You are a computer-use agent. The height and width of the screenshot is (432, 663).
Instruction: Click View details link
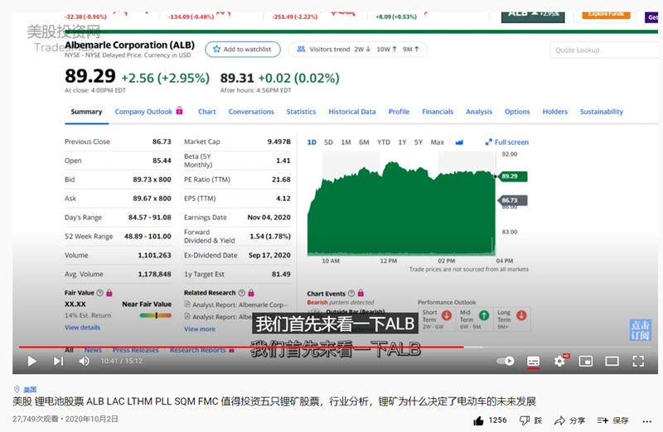82,327
